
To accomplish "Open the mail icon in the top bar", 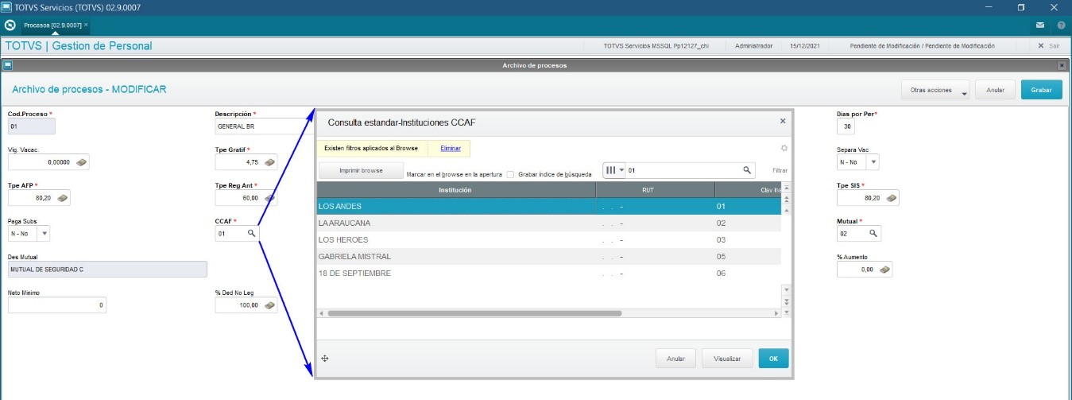I will coord(1039,25).
